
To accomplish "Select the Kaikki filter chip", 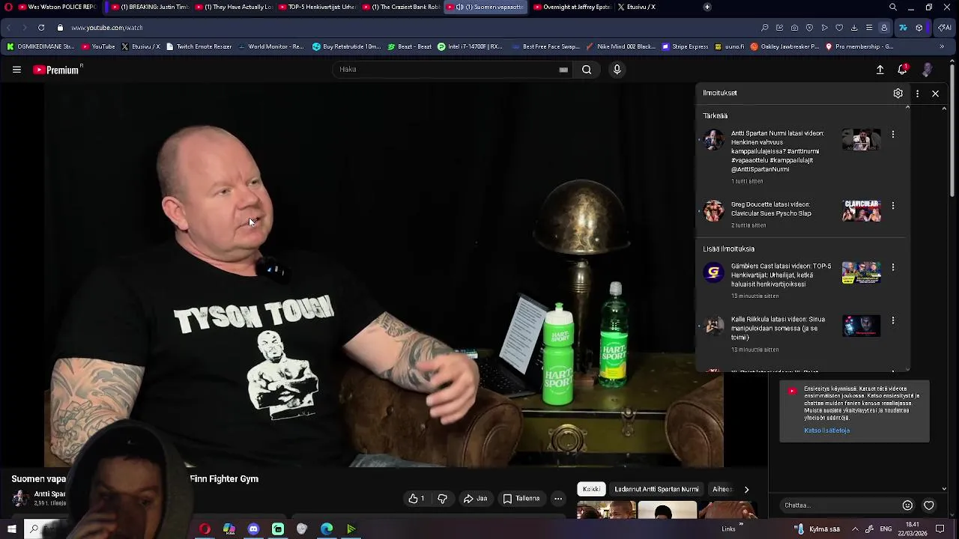I will click(x=591, y=489).
